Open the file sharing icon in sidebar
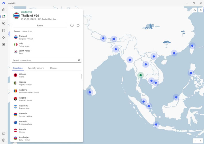204x144 pixels. coord(4,31)
